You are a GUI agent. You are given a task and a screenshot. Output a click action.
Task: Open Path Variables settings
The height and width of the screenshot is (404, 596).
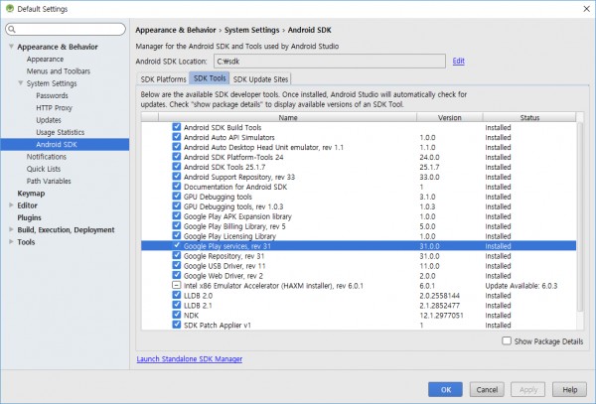pyautogui.click(x=49, y=181)
